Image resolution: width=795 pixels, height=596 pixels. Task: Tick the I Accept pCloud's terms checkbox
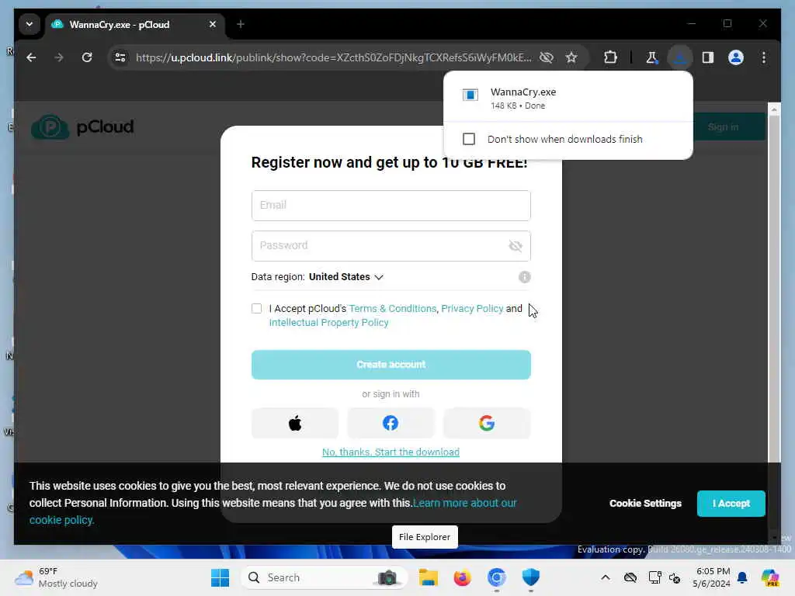pyautogui.click(x=256, y=308)
